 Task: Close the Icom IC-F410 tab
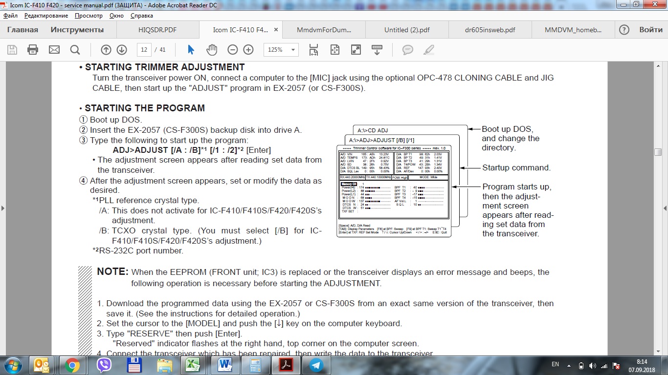pos(276,30)
